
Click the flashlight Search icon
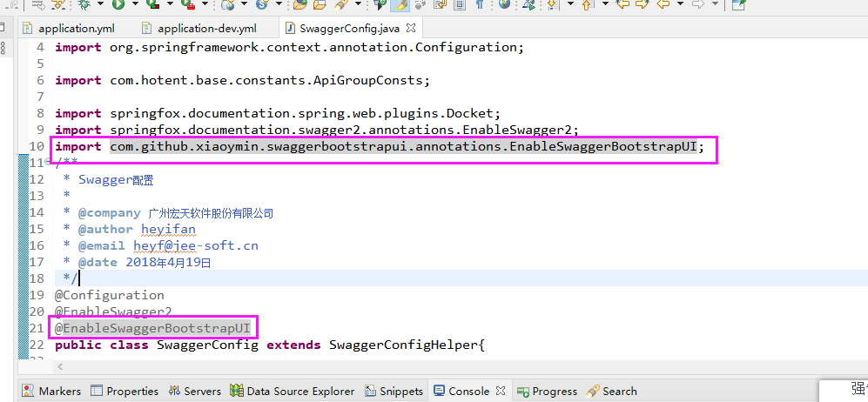[x=340, y=4]
